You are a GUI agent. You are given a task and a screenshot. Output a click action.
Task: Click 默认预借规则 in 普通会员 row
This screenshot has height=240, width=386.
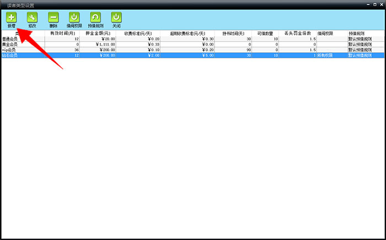click(366, 39)
